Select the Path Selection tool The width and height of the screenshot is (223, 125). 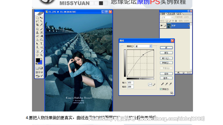pos(37,44)
